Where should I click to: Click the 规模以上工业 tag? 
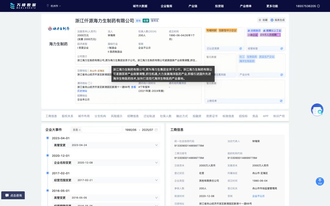(272, 31)
